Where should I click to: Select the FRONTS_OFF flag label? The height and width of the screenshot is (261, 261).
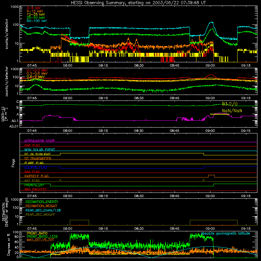pos(35,185)
